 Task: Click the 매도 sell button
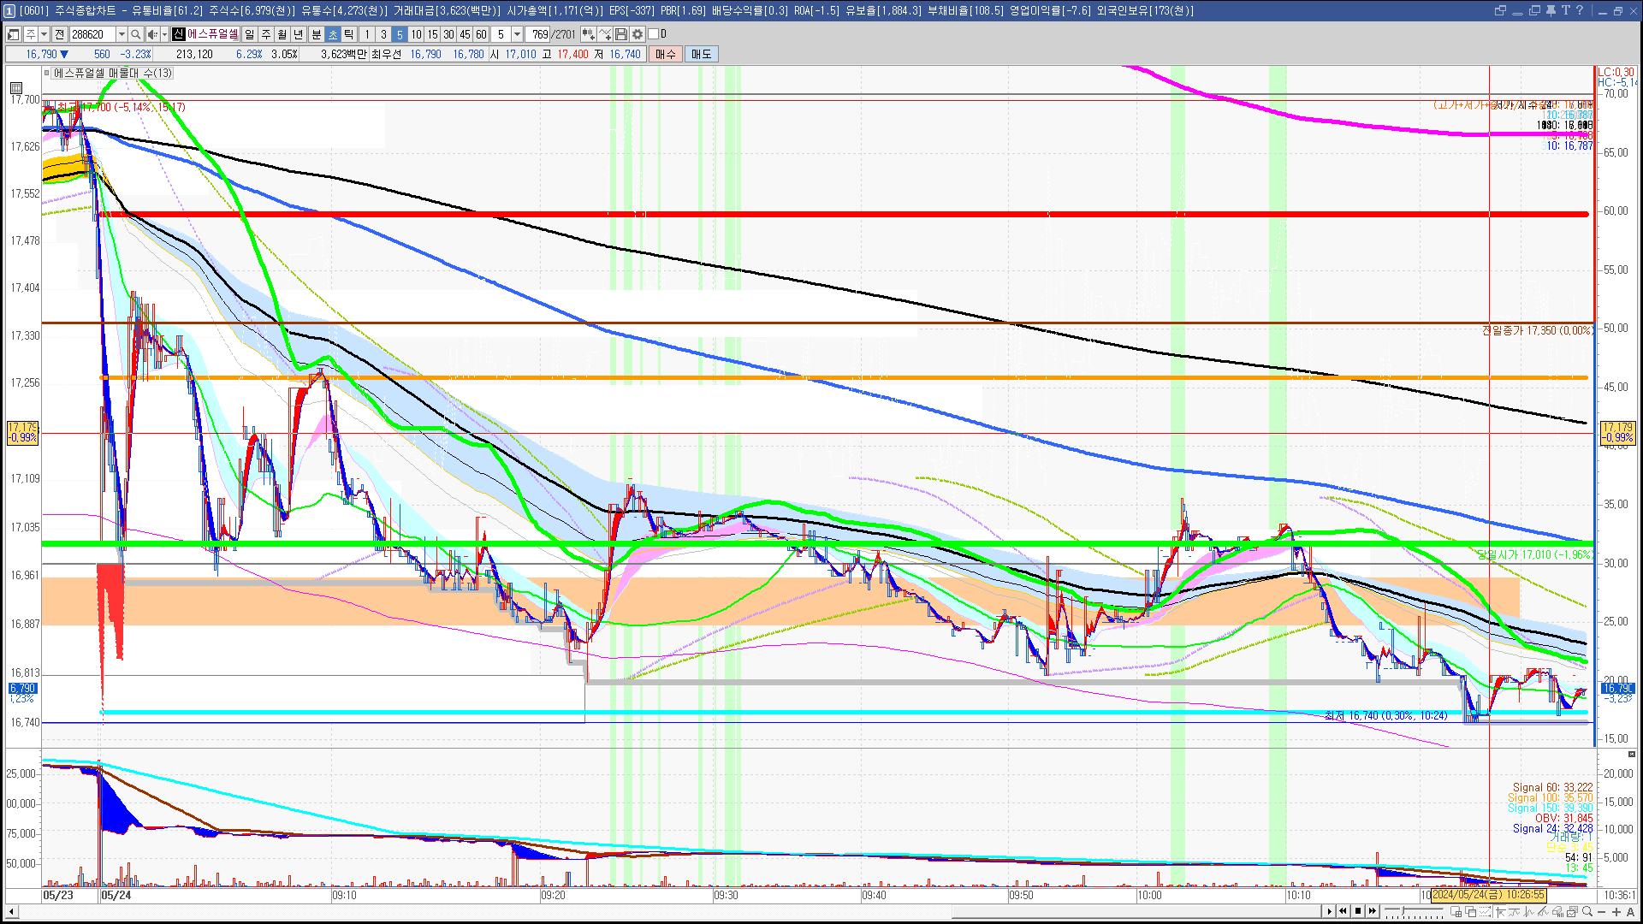pyautogui.click(x=702, y=54)
